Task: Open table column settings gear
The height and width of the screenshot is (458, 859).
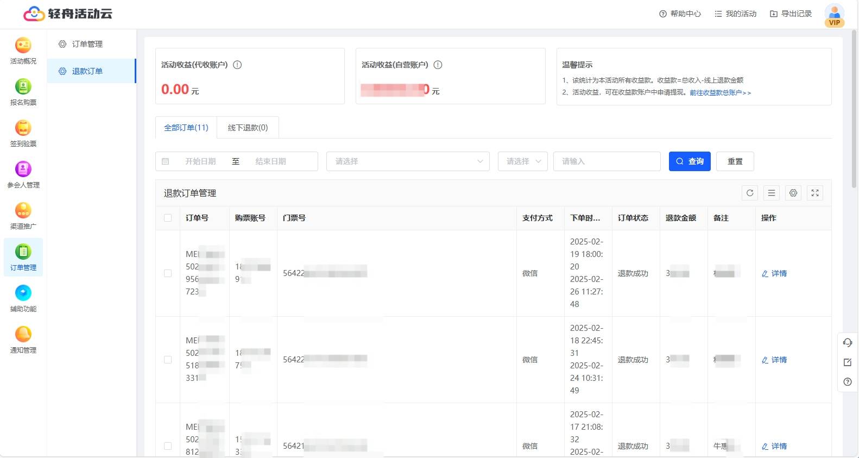Action: [793, 193]
